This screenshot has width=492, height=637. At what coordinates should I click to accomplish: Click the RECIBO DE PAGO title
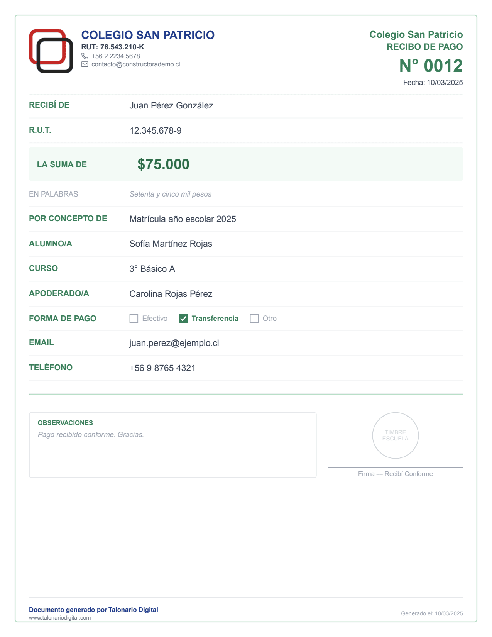click(x=425, y=47)
